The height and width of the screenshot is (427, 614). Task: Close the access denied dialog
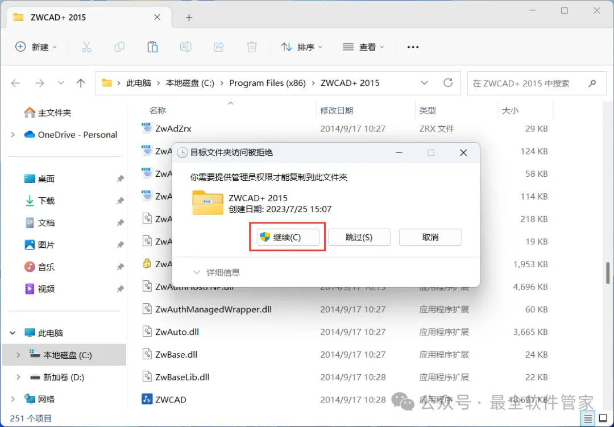coord(463,152)
